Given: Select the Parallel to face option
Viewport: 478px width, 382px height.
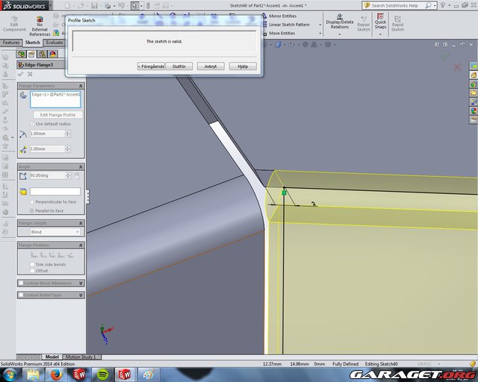Looking at the screenshot, I should click(31, 210).
